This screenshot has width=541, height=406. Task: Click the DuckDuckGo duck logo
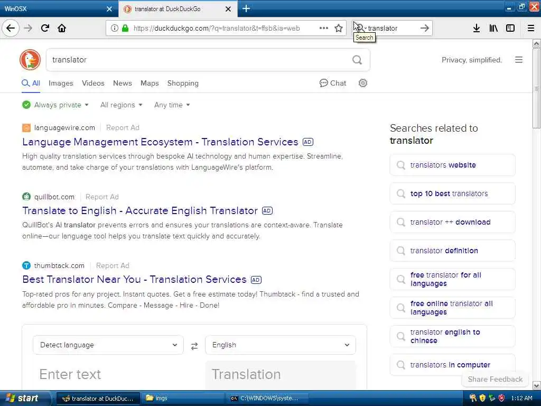pos(30,60)
